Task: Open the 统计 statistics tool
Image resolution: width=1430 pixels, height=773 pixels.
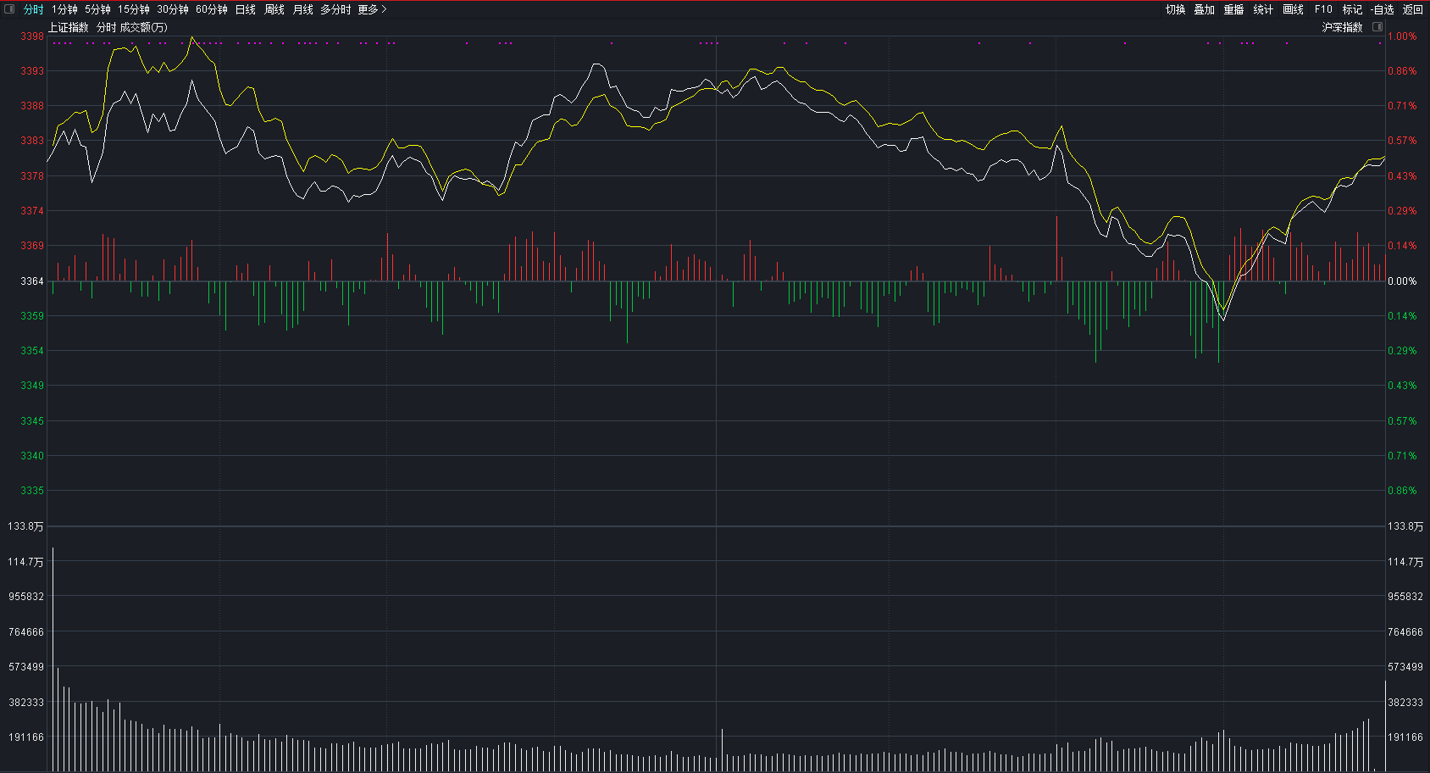Action: (1263, 9)
